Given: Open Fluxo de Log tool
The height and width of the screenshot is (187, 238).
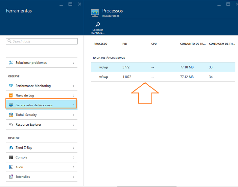Looking at the screenshot, I should click(x=42, y=95).
